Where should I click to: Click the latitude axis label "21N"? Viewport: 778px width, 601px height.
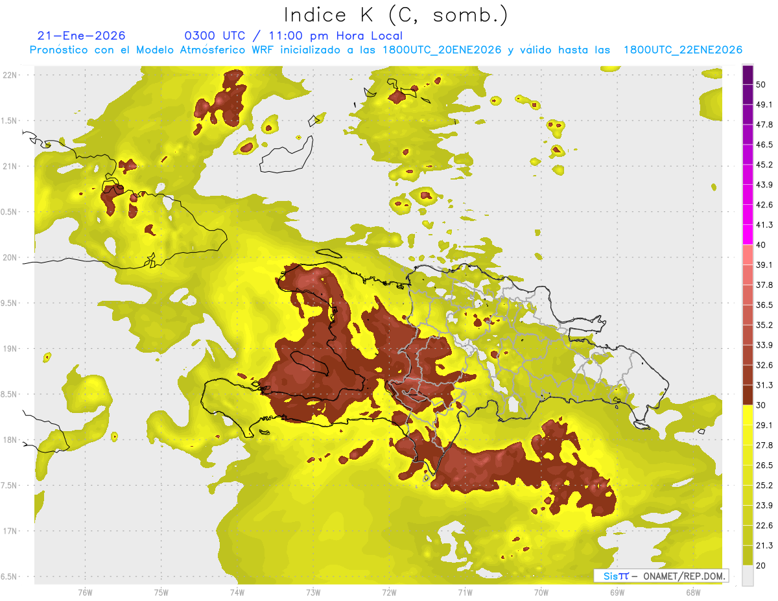click(10, 166)
